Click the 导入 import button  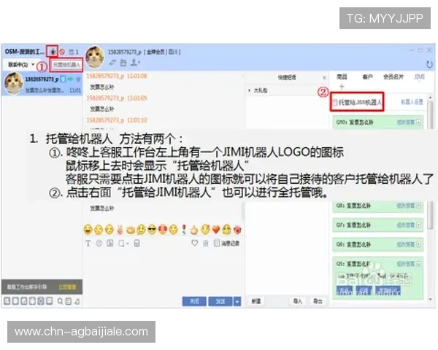[x=298, y=301]
